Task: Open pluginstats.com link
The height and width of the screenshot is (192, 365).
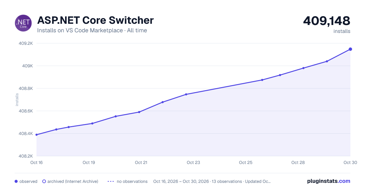Action: [328, 181]
